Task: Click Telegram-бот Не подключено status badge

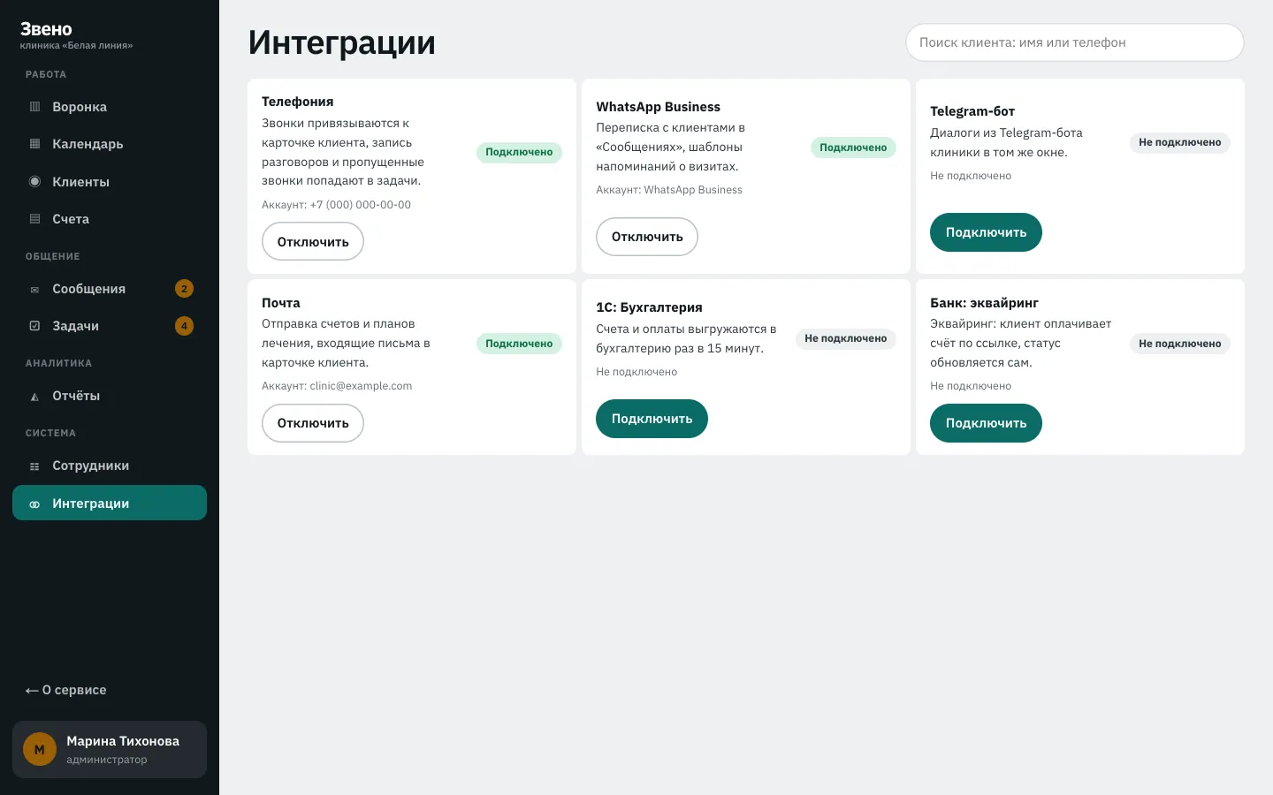Action: [x=1180, y=142]
